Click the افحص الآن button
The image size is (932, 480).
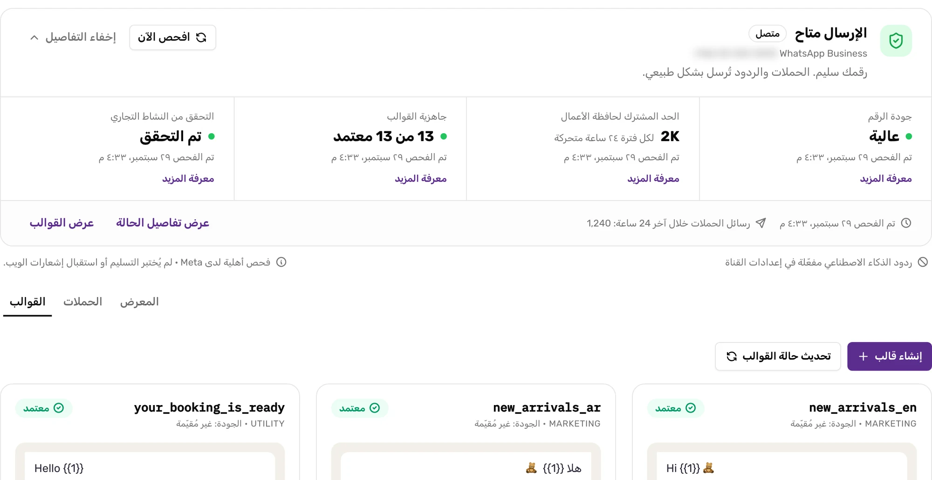pos(172,37)
